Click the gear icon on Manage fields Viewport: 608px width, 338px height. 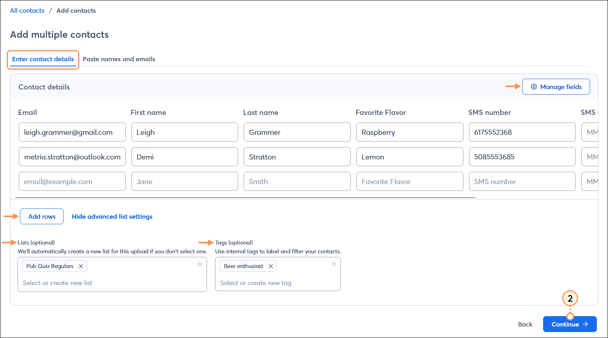(534, 87)
